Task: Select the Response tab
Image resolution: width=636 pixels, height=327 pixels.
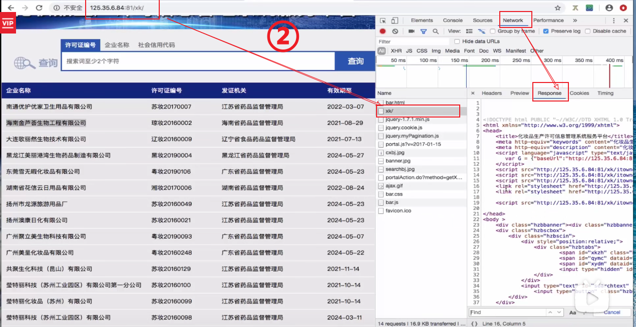Action: [550, 93]
